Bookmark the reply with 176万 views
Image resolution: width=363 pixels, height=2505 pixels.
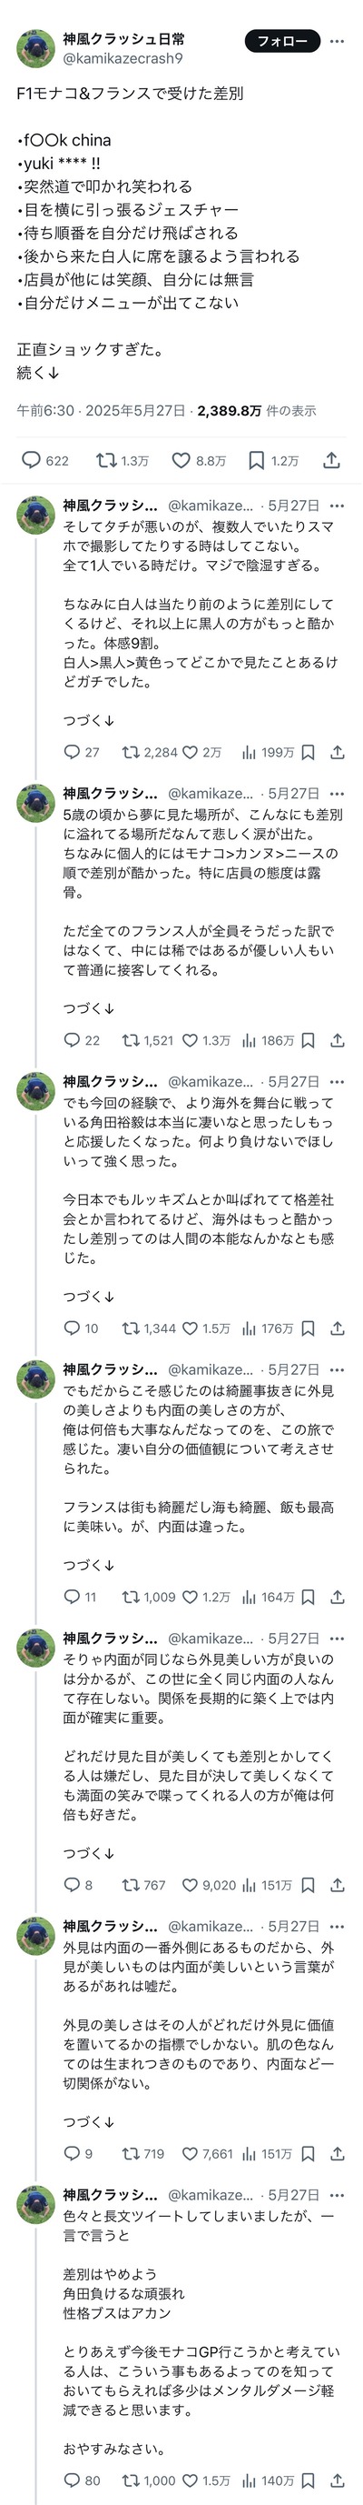point(308,1328)
